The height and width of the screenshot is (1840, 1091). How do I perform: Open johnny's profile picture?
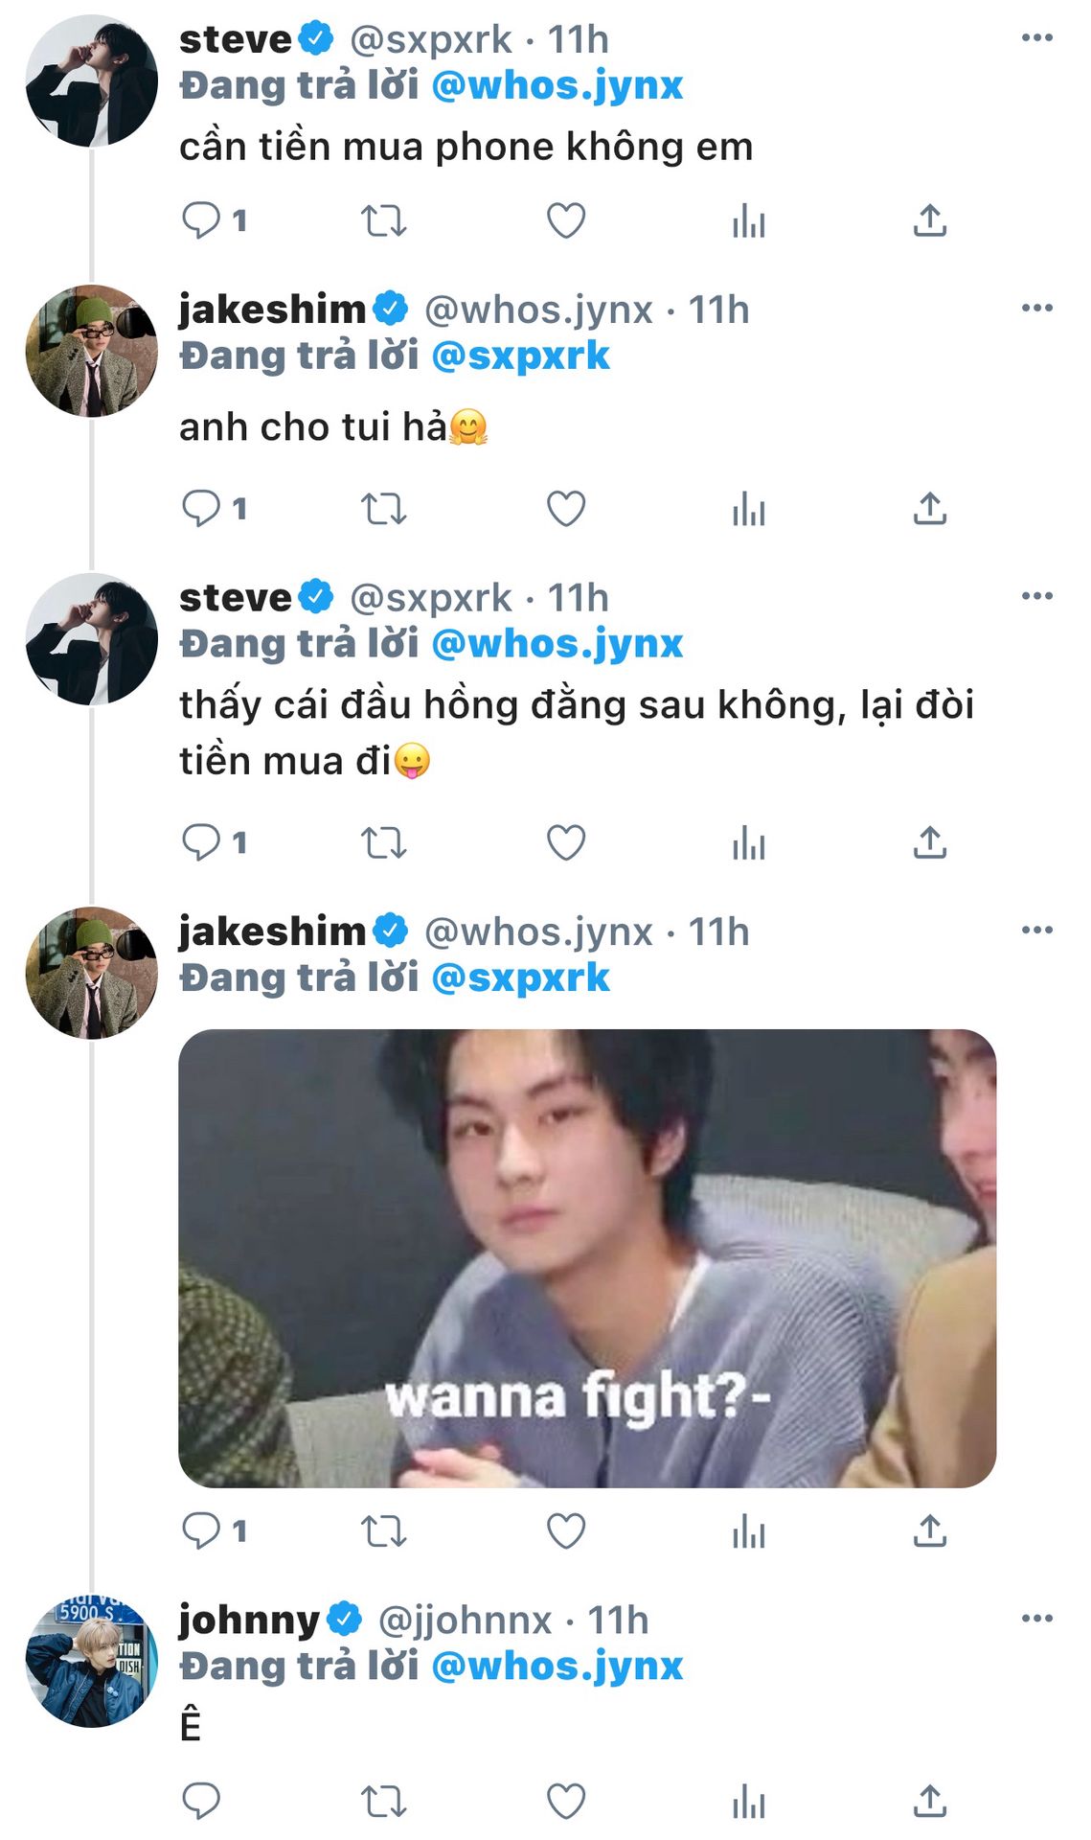(91, 1662)
